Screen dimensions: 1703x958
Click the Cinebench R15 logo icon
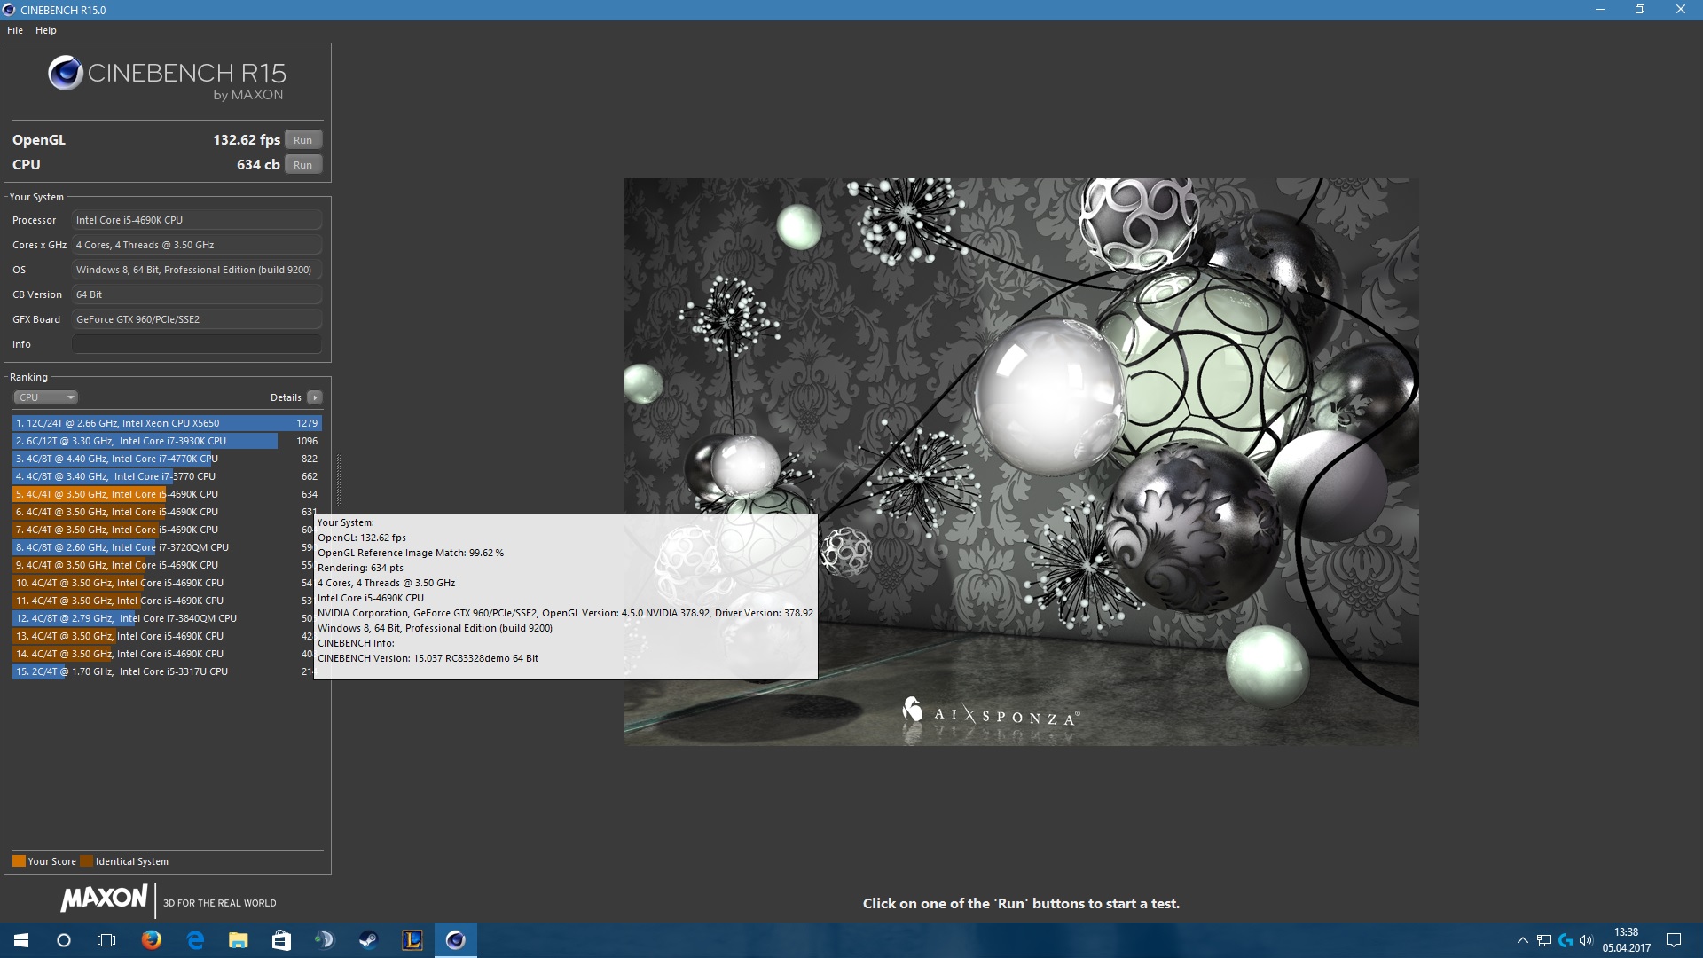click(66, 73)
